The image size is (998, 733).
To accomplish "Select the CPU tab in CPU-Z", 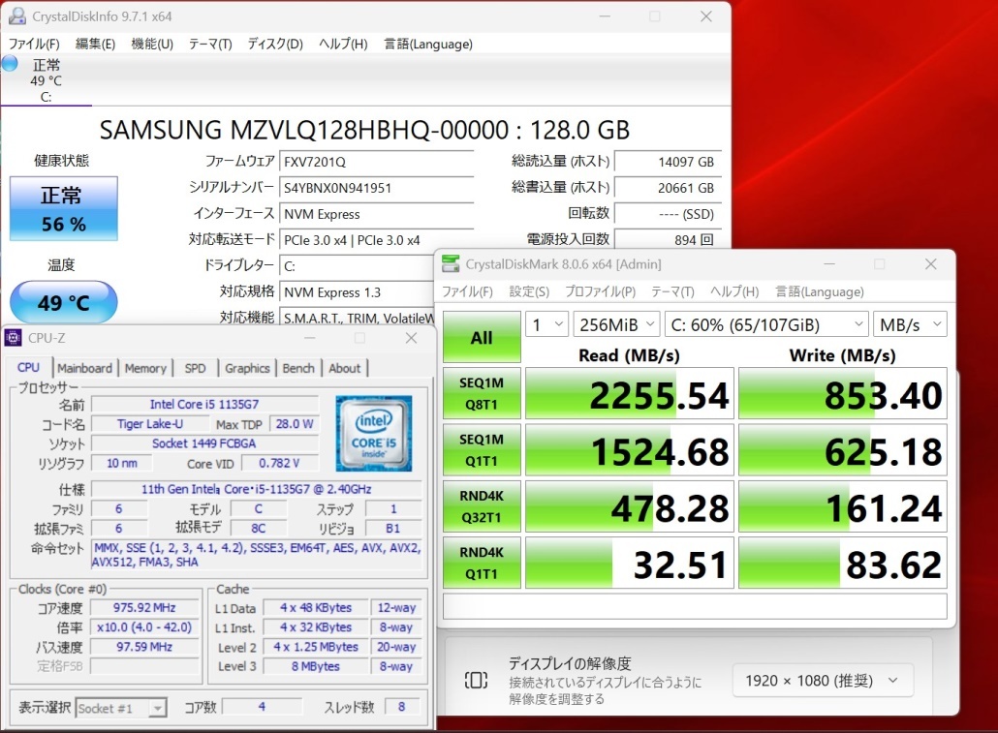I will click(x=28, y=367).
